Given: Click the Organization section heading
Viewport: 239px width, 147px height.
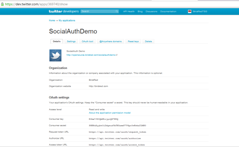Looking at the screenshot, I should (58, 68).
